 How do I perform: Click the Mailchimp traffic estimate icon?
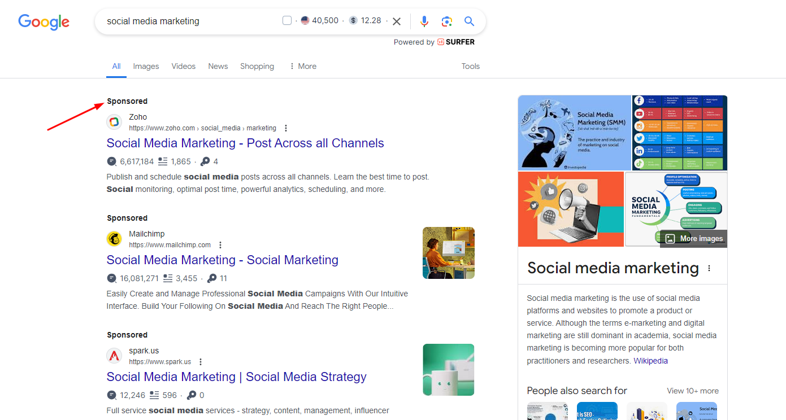112,278
